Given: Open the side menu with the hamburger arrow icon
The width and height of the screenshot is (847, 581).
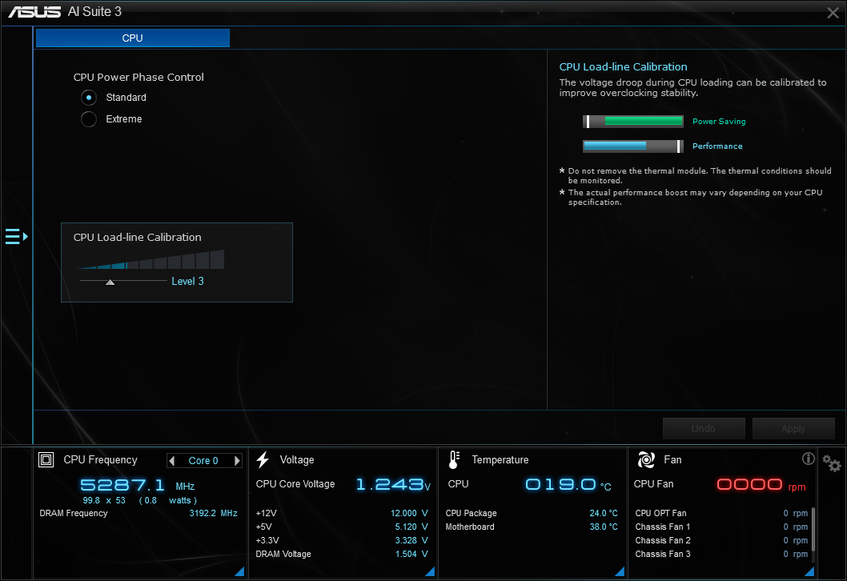Looking at the screenshot, I should [16, 237].
